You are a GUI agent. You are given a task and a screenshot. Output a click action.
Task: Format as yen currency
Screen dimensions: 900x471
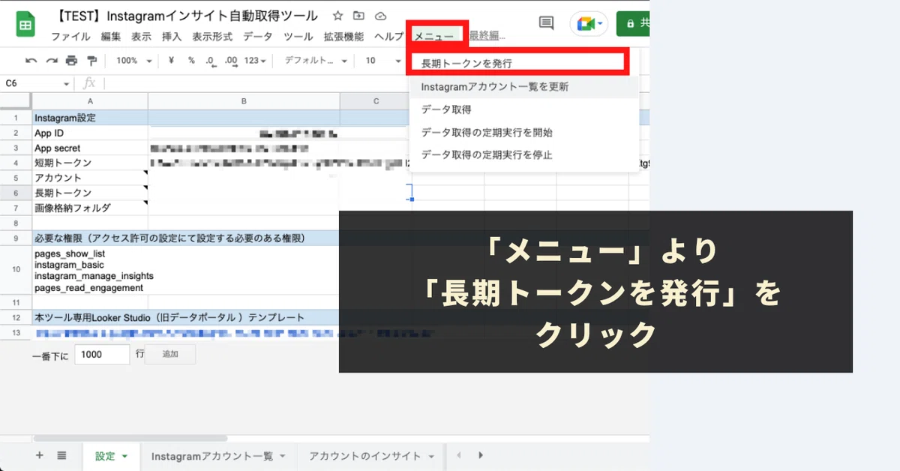click(172, 61)
